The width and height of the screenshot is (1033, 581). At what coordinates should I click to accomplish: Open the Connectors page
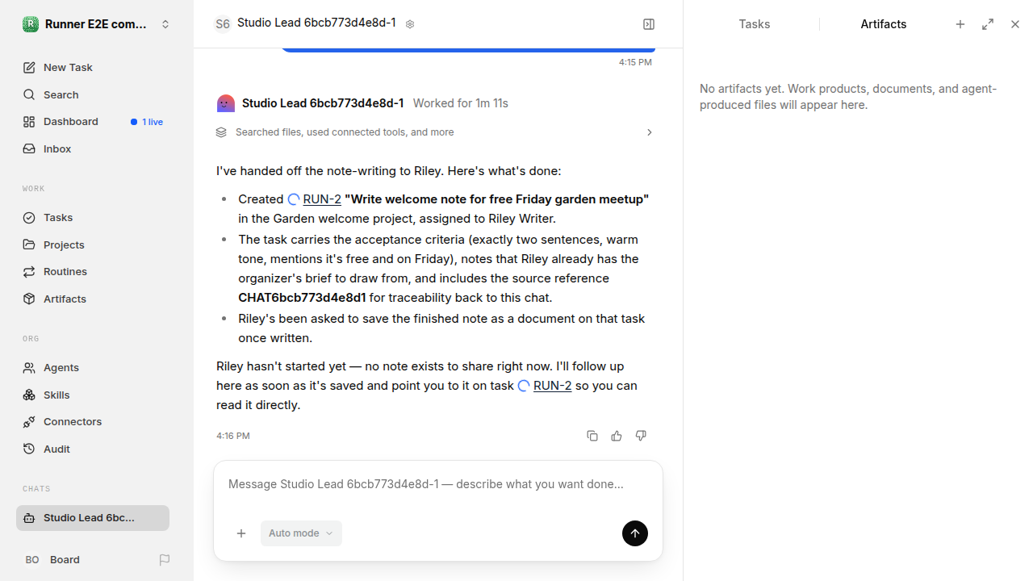tap(93, 421)
